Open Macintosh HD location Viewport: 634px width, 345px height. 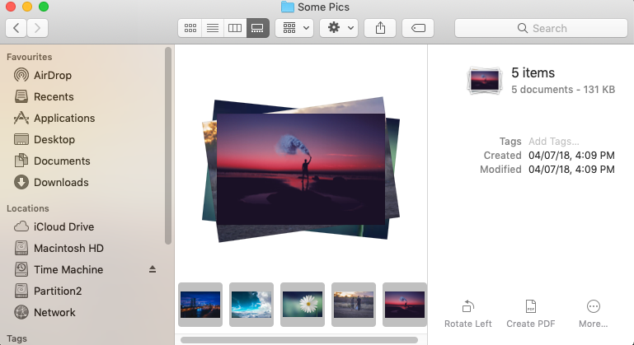(x=68, y=248)
